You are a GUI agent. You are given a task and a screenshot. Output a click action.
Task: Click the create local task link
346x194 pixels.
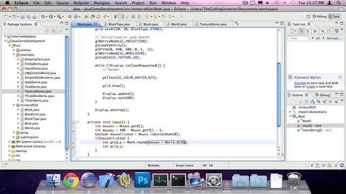click(311, 87)
